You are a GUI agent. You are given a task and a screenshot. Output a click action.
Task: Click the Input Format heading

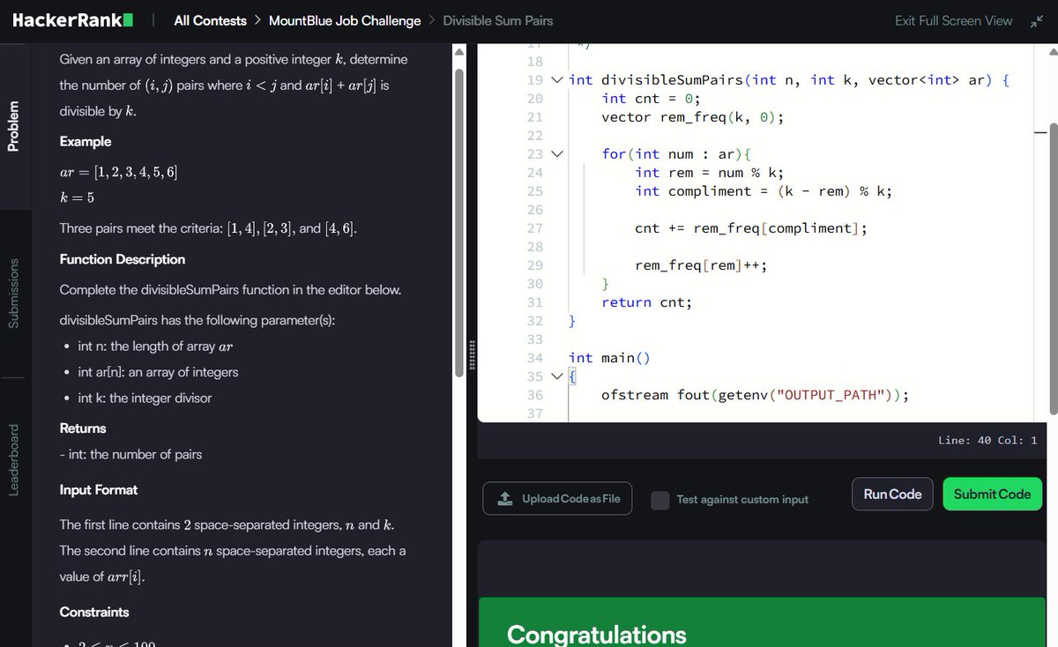(x=99, y=490)
